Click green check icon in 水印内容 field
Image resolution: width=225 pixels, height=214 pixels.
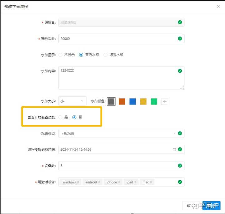click(x=180, y=71)
